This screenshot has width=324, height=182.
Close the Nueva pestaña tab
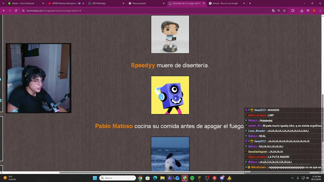[164, 3]
